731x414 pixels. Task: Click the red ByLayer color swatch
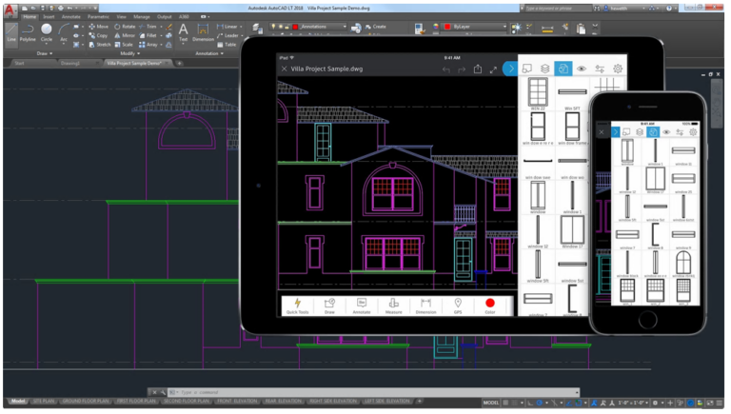[447, 27]
